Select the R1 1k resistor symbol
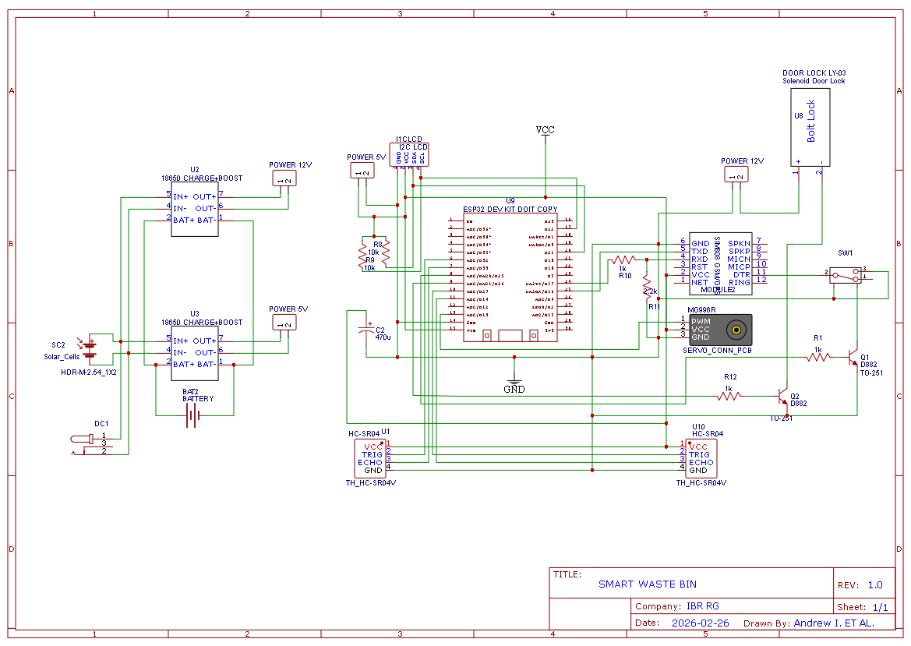Image resolution: width=911 pixels, height=646 pixels. pos(818,357)
